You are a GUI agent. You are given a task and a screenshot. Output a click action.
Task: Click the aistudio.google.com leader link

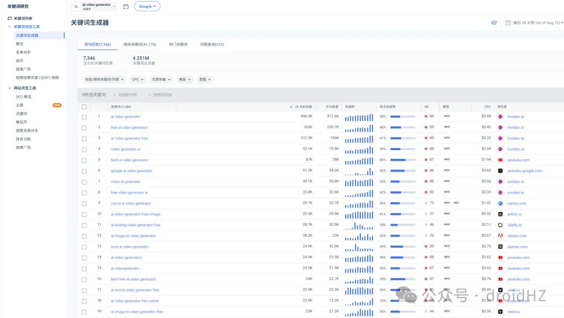[x=524, y=171]
